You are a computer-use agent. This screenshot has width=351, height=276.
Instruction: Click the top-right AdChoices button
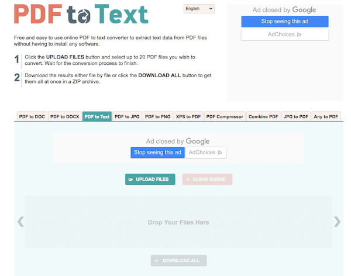tap(285, 34)
